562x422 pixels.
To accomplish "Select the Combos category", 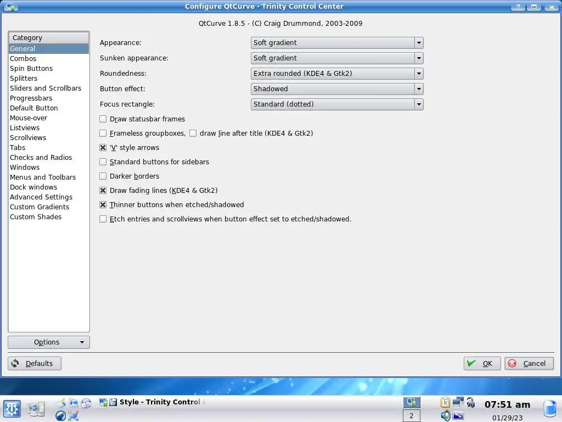I will point(49,58).
